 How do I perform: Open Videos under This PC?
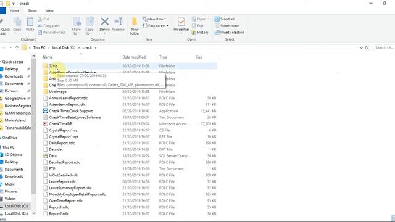click(10, 199)
